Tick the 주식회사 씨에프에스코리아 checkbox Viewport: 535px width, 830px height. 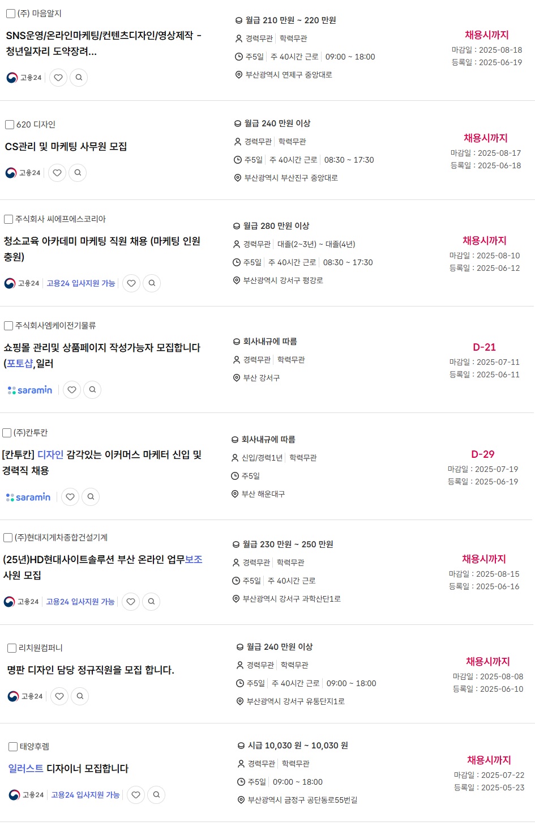coord(8,219)
